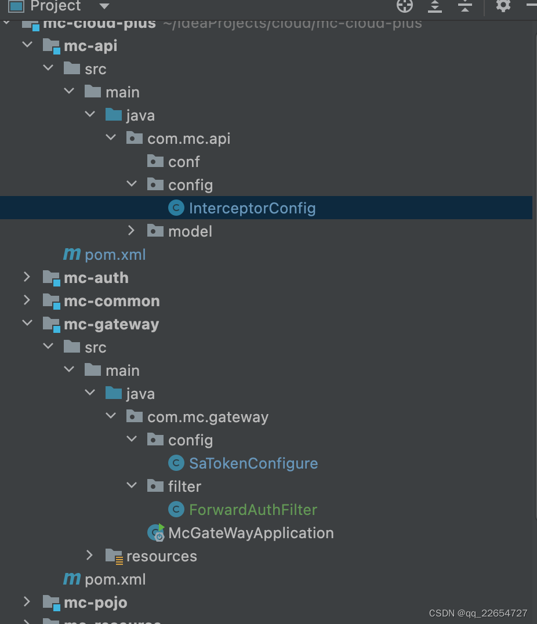Click the Select Opened File target icon
The width and height of the screenshot is (537, 624).
[x=404, y=6]
